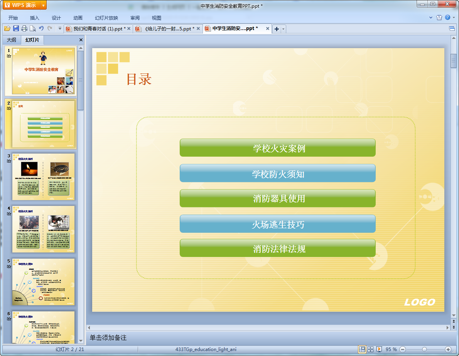Screen dimensions: 459x356
Task: Click the WPS 演示 logo button
Action: 22,5
